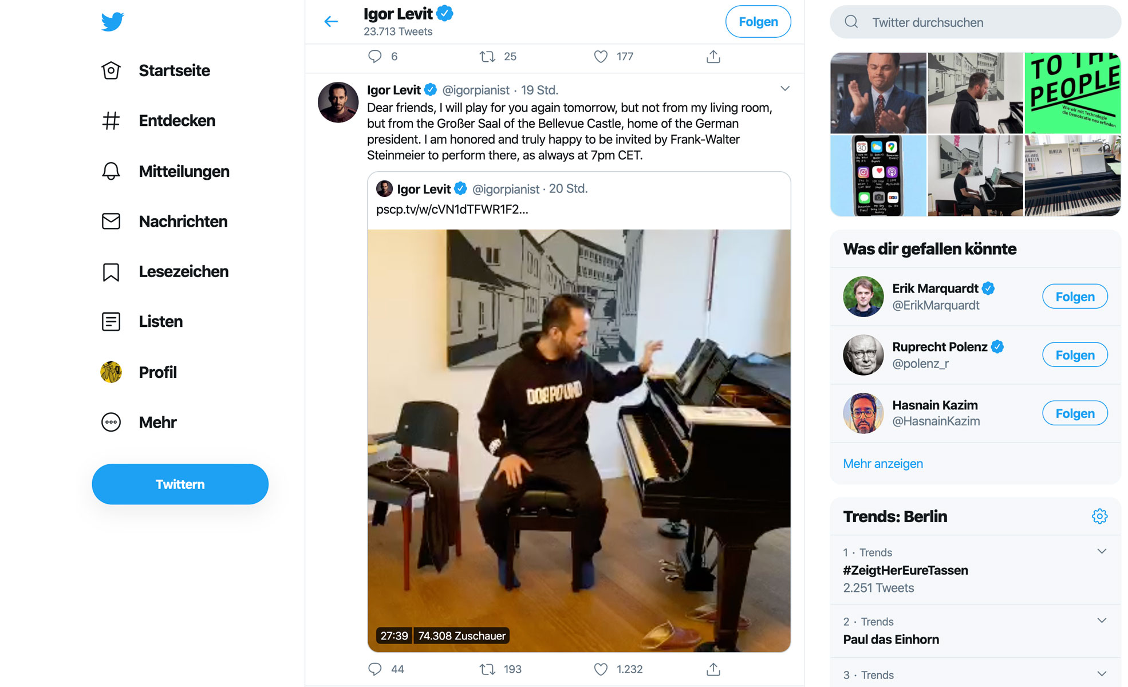The height and width of the screenshot is (687, 1128).
Task: Follow Ruprecht Polenz
Action: coord(1075,355)
